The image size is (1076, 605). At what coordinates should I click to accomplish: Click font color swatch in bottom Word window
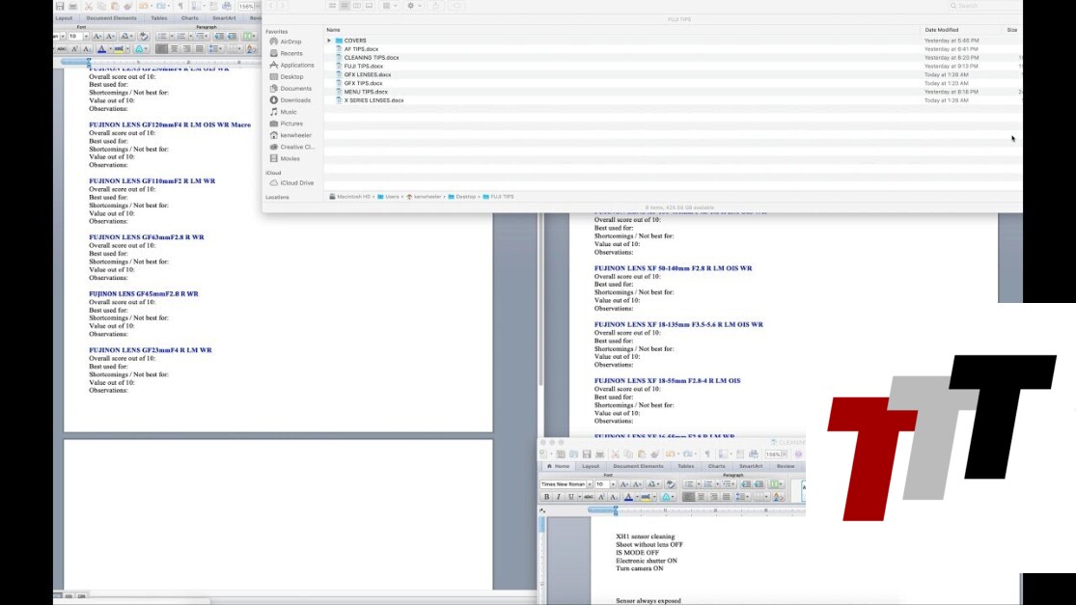tap(628, 497)
